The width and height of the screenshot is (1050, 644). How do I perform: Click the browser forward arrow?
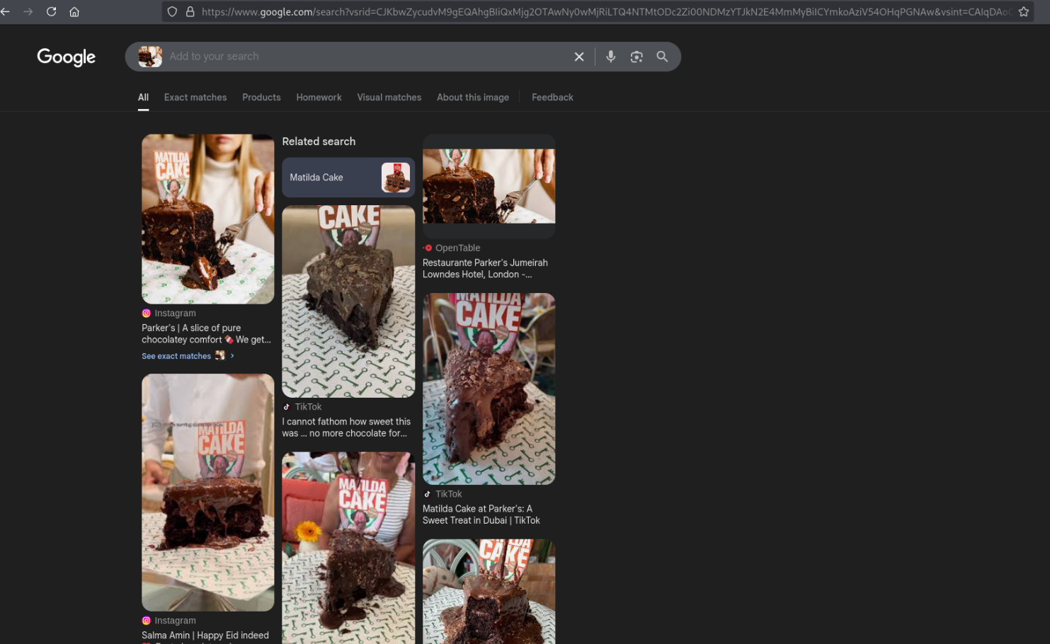click(28, 11)
